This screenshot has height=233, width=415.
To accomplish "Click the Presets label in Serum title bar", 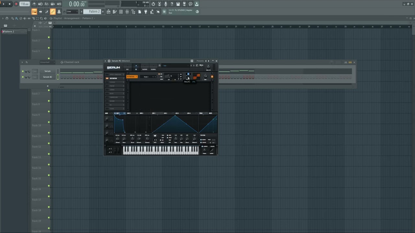I will click(200, 61).
